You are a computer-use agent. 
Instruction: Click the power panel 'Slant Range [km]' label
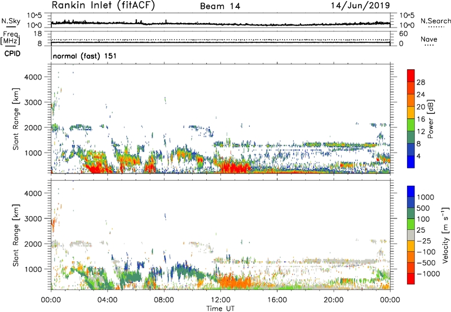(x=16, y=119)
